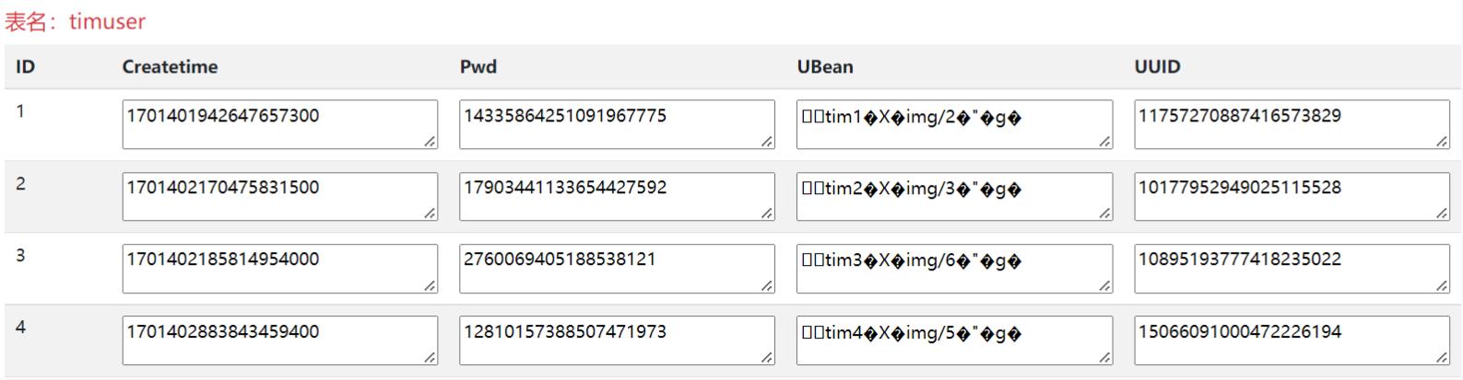The width and height of the screenshot is (1463, 380).
Task: Click resize handle of row 2 Pwd box
Action: pyautogui.click(x=768, y=213)
